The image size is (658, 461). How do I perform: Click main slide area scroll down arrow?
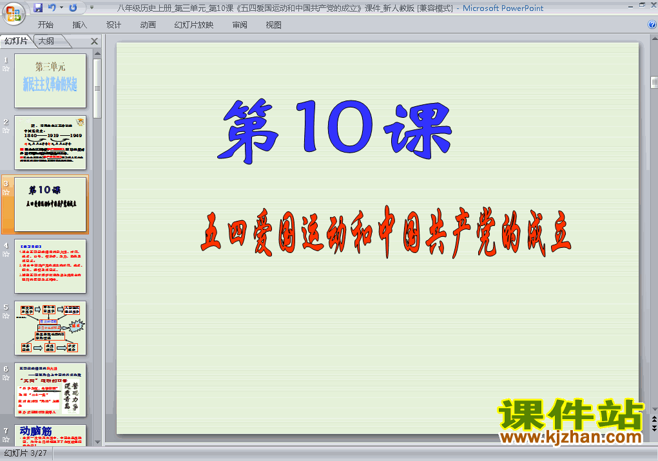654,409
